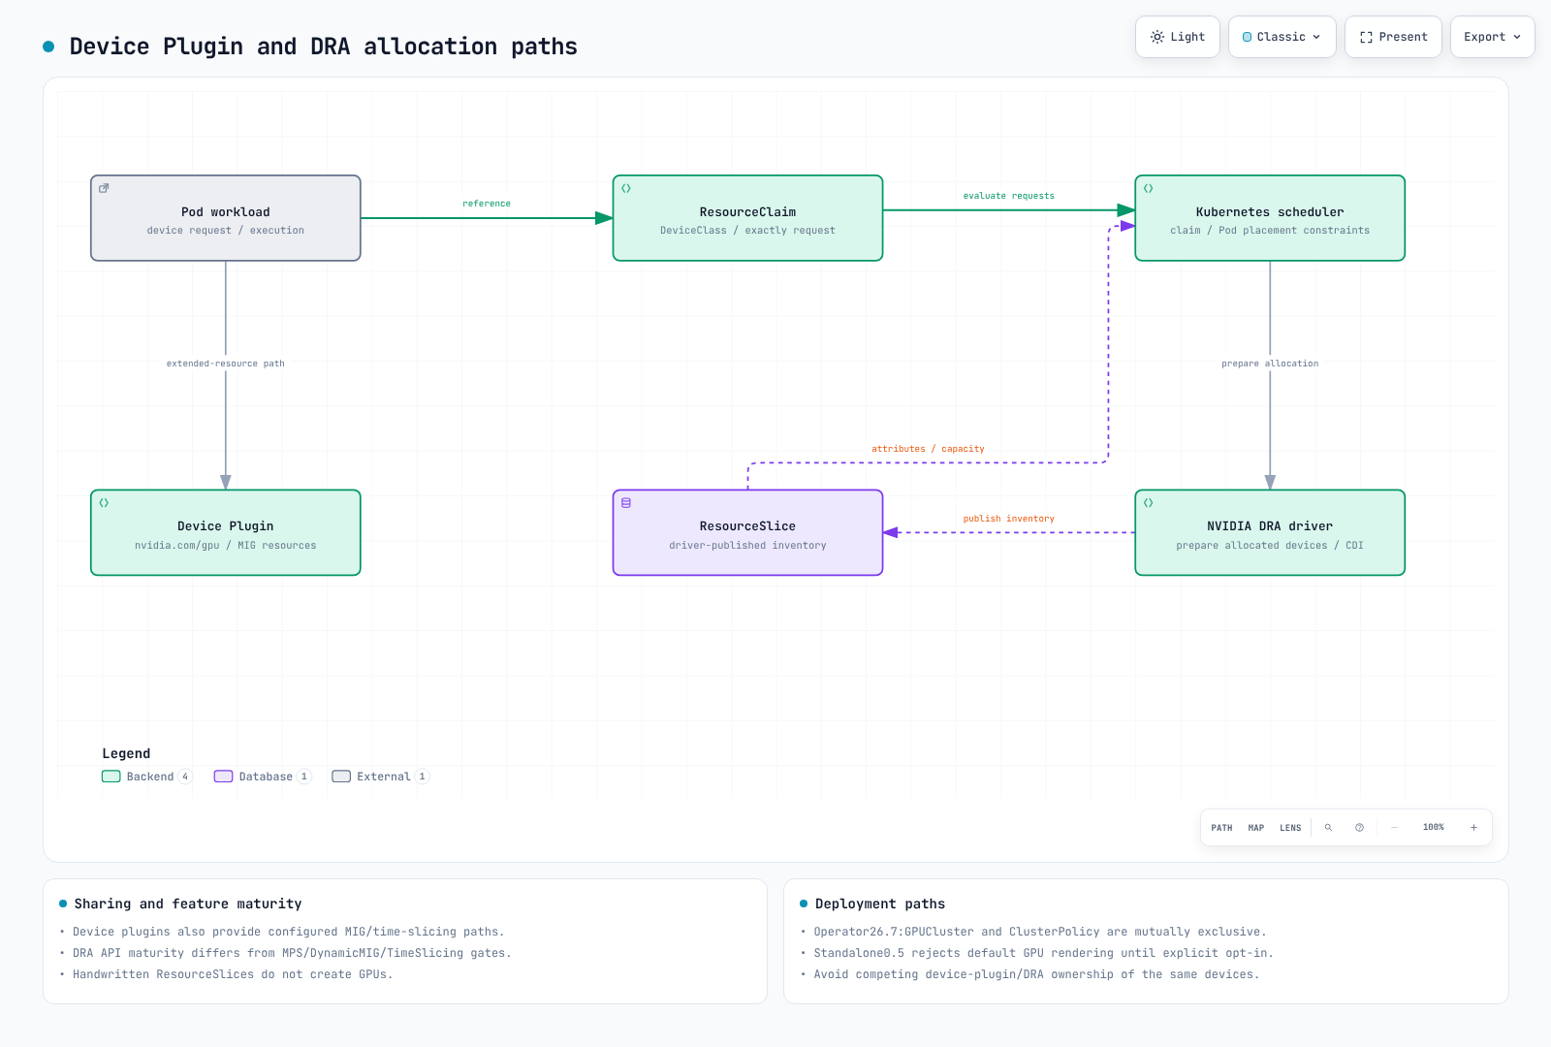Select the Pod workload node
Image resolution: width=1551 pixels, height=1047 pixels.
pos(226,218)
